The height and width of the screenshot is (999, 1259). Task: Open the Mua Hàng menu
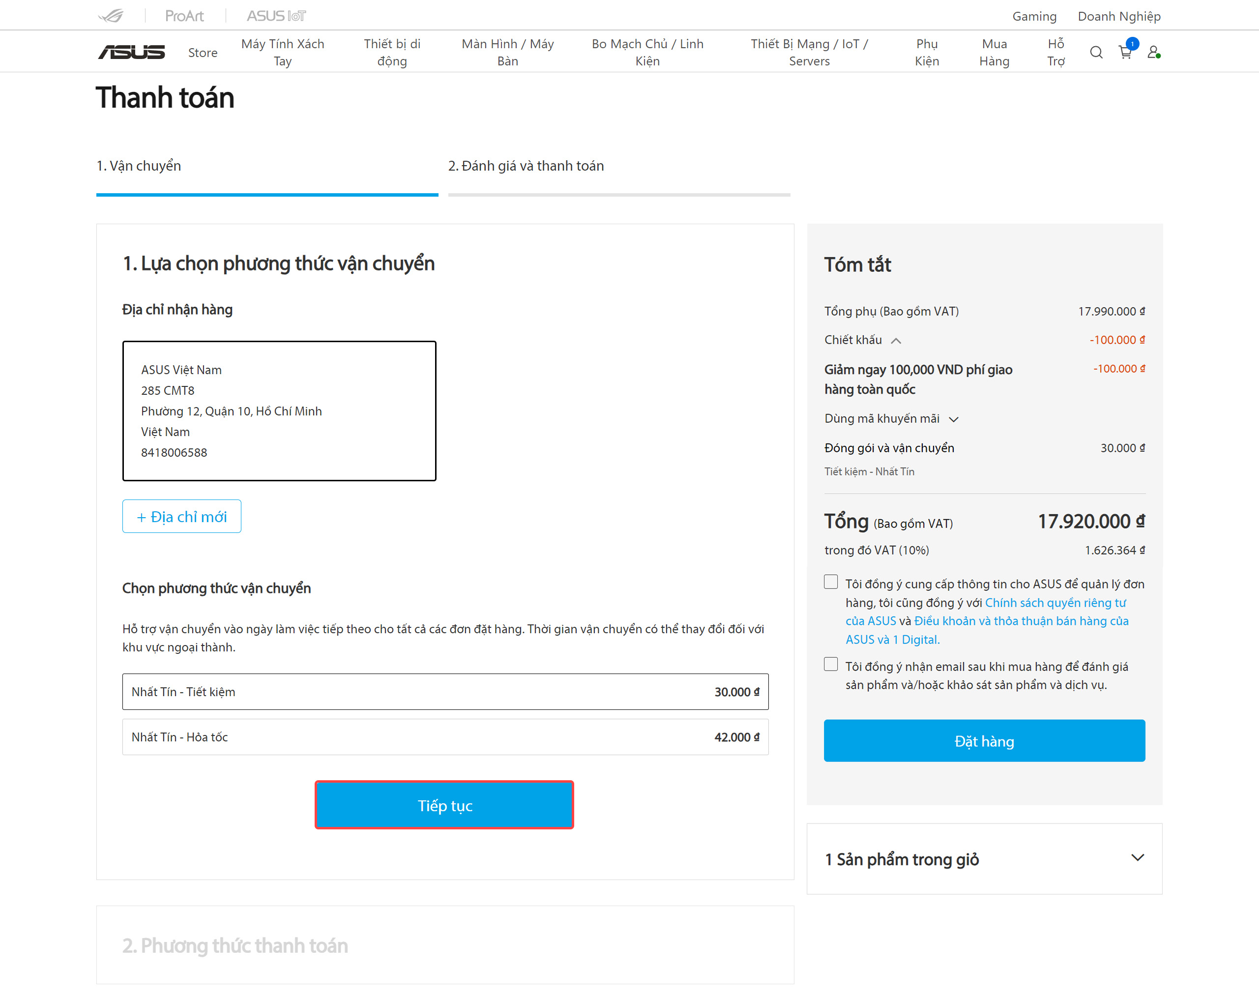(995, 53)
